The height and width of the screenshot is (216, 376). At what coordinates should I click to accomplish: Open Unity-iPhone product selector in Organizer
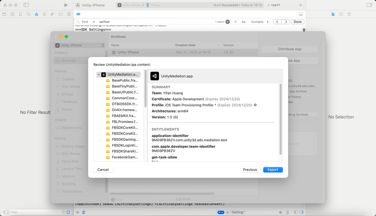(79, 45)
